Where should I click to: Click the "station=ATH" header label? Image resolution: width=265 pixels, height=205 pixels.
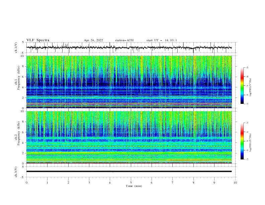[124, 40]
